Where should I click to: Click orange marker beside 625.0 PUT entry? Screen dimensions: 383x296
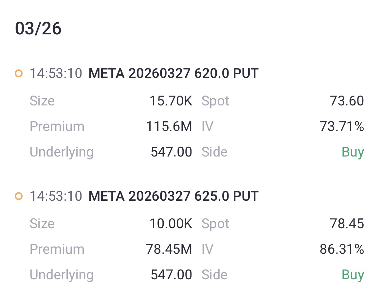19,196
